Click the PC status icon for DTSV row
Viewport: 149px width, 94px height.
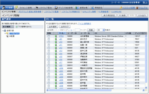coord(56,36)
